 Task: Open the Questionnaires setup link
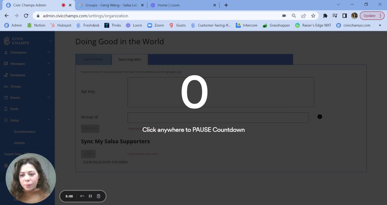(x=25, y=131)
